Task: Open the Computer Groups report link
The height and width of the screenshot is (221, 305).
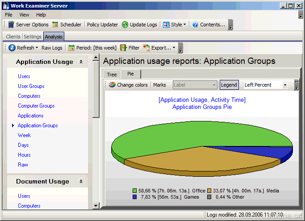Action: click(36, 106)
